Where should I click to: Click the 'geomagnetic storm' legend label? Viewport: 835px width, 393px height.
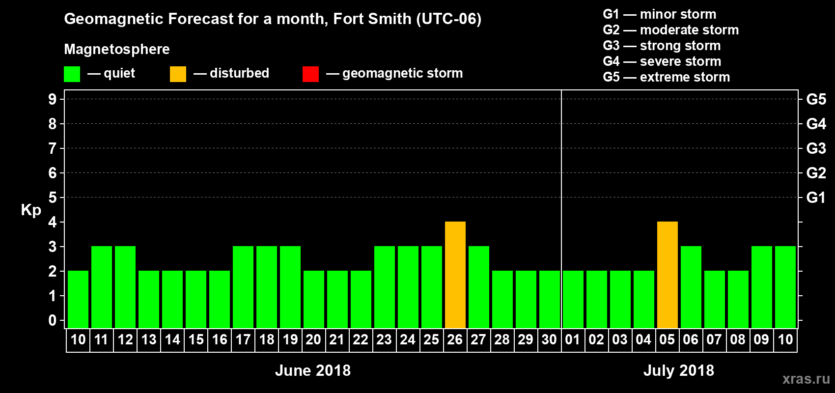402,73
